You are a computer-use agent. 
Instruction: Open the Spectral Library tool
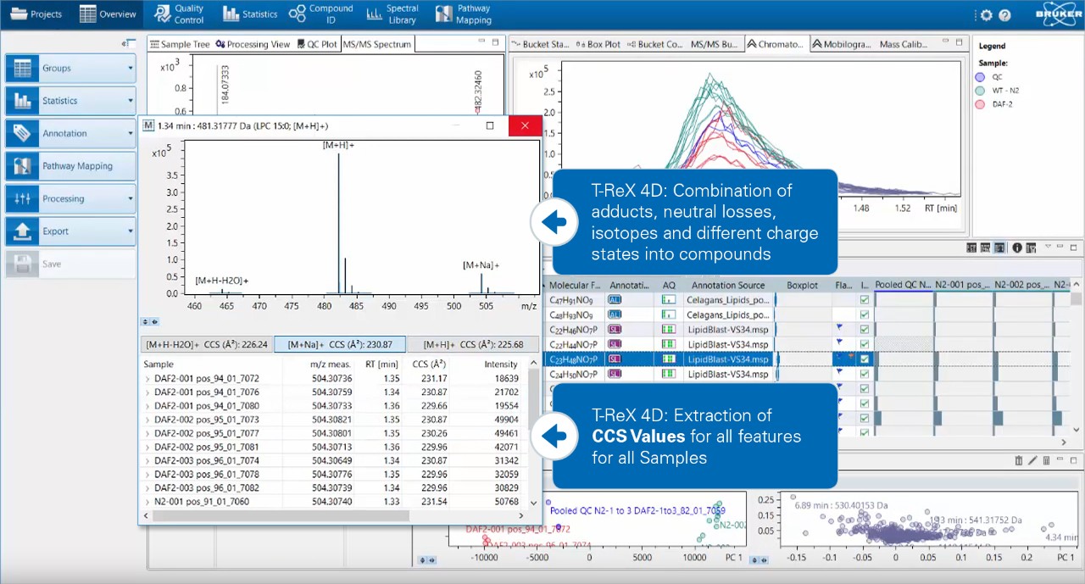[x=392, y=14]
